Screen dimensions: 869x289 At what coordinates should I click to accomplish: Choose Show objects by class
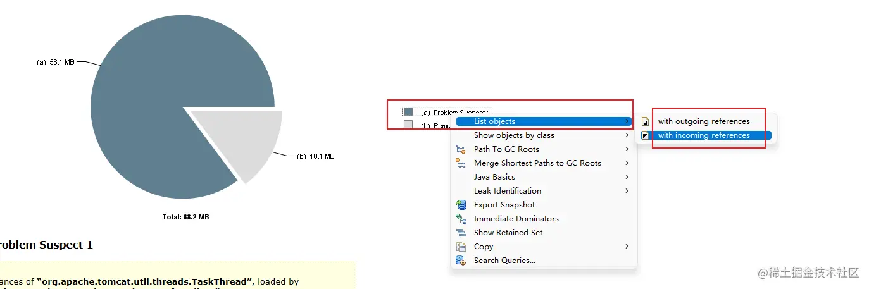[x=544, y=135]
